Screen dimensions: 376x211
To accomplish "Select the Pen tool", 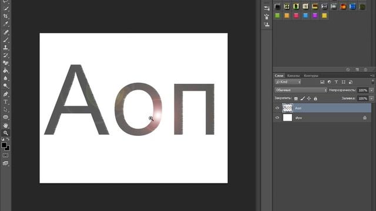I will (x=6, y=94).
